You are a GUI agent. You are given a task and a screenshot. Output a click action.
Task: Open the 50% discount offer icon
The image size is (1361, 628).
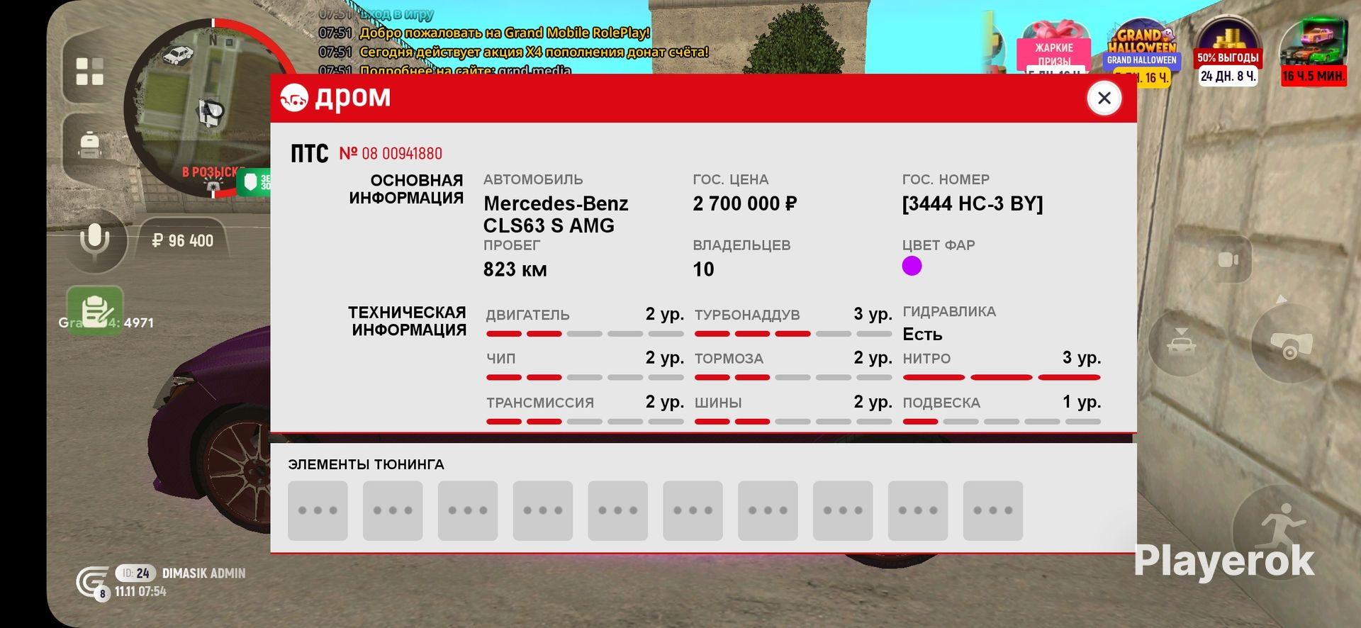click(1228, 52)
